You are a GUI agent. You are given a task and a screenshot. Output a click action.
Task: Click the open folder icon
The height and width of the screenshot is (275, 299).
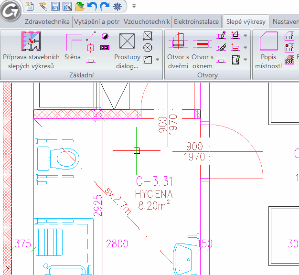[80, 7]
